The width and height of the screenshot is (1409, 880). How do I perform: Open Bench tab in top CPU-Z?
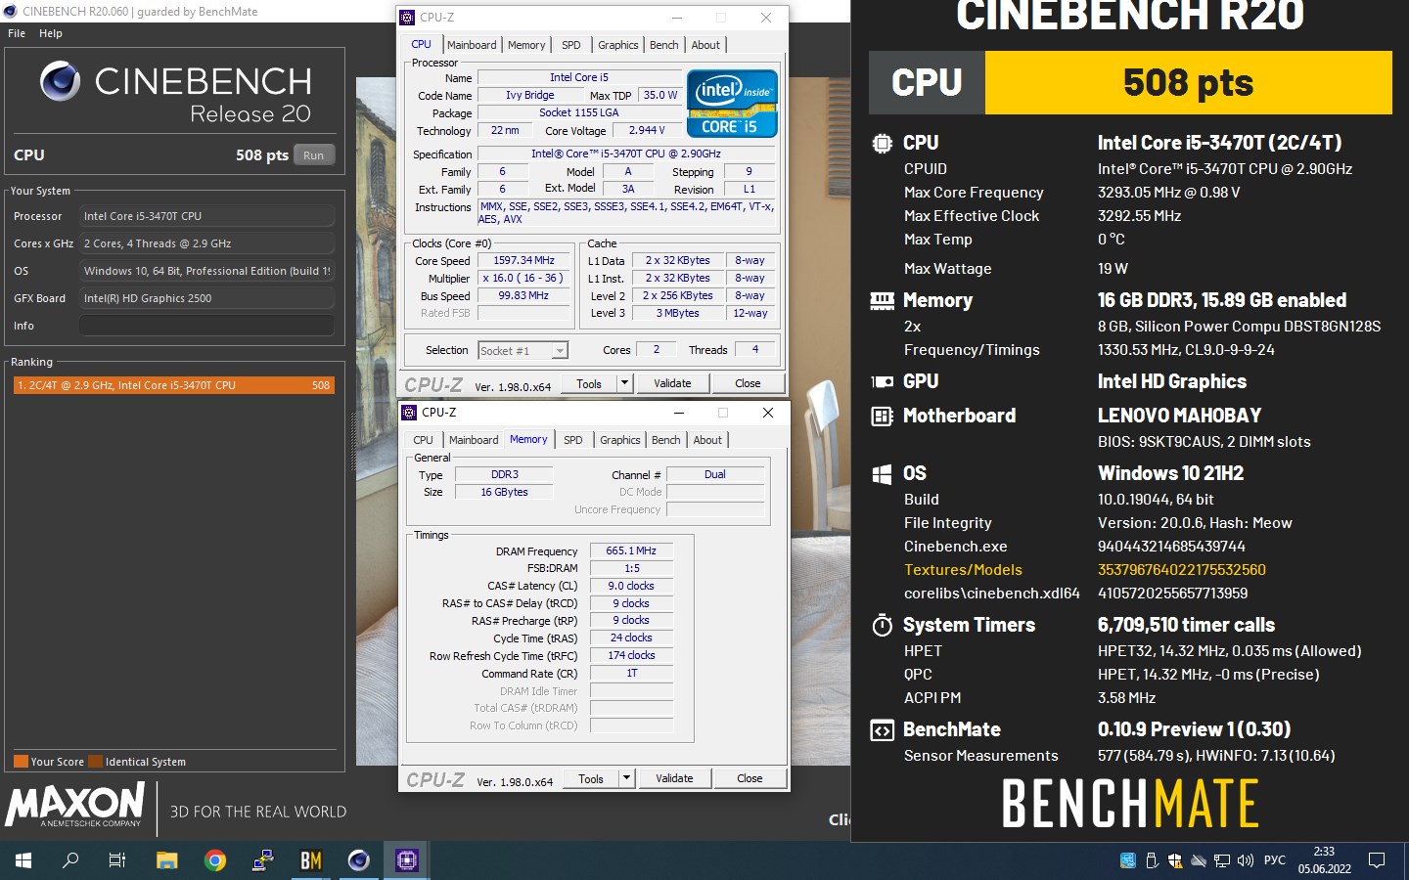(664, 45)
